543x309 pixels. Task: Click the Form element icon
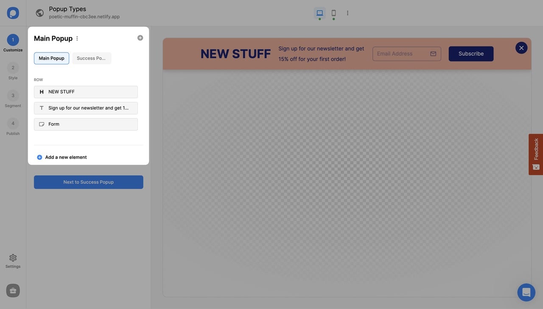point(40,123)
